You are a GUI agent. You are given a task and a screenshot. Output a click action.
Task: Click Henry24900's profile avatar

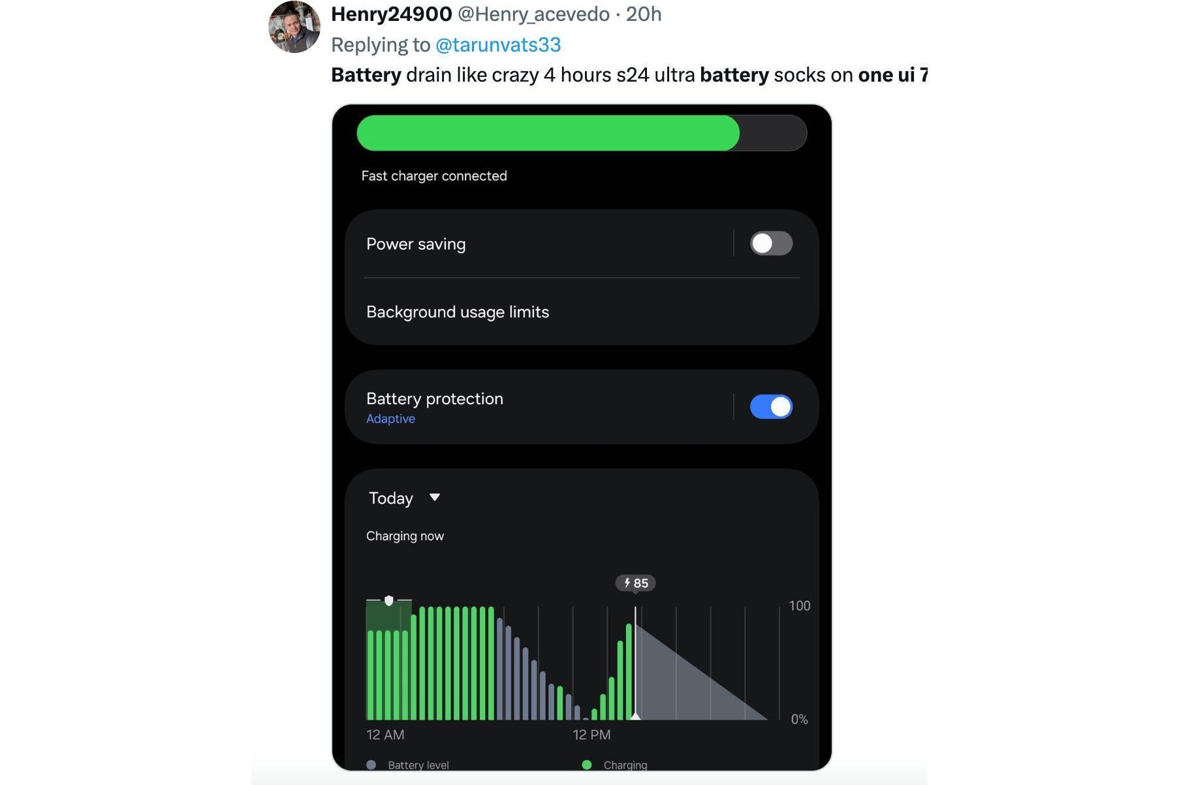coord(294,26)
